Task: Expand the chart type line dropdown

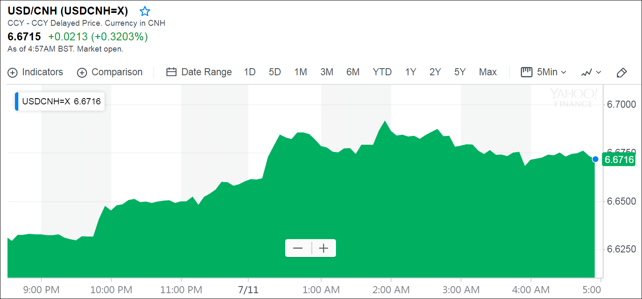Action: 591,72
